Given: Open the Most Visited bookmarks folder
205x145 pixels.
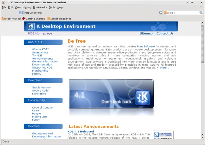Looking at the screenshot, I should pos(11,19).
